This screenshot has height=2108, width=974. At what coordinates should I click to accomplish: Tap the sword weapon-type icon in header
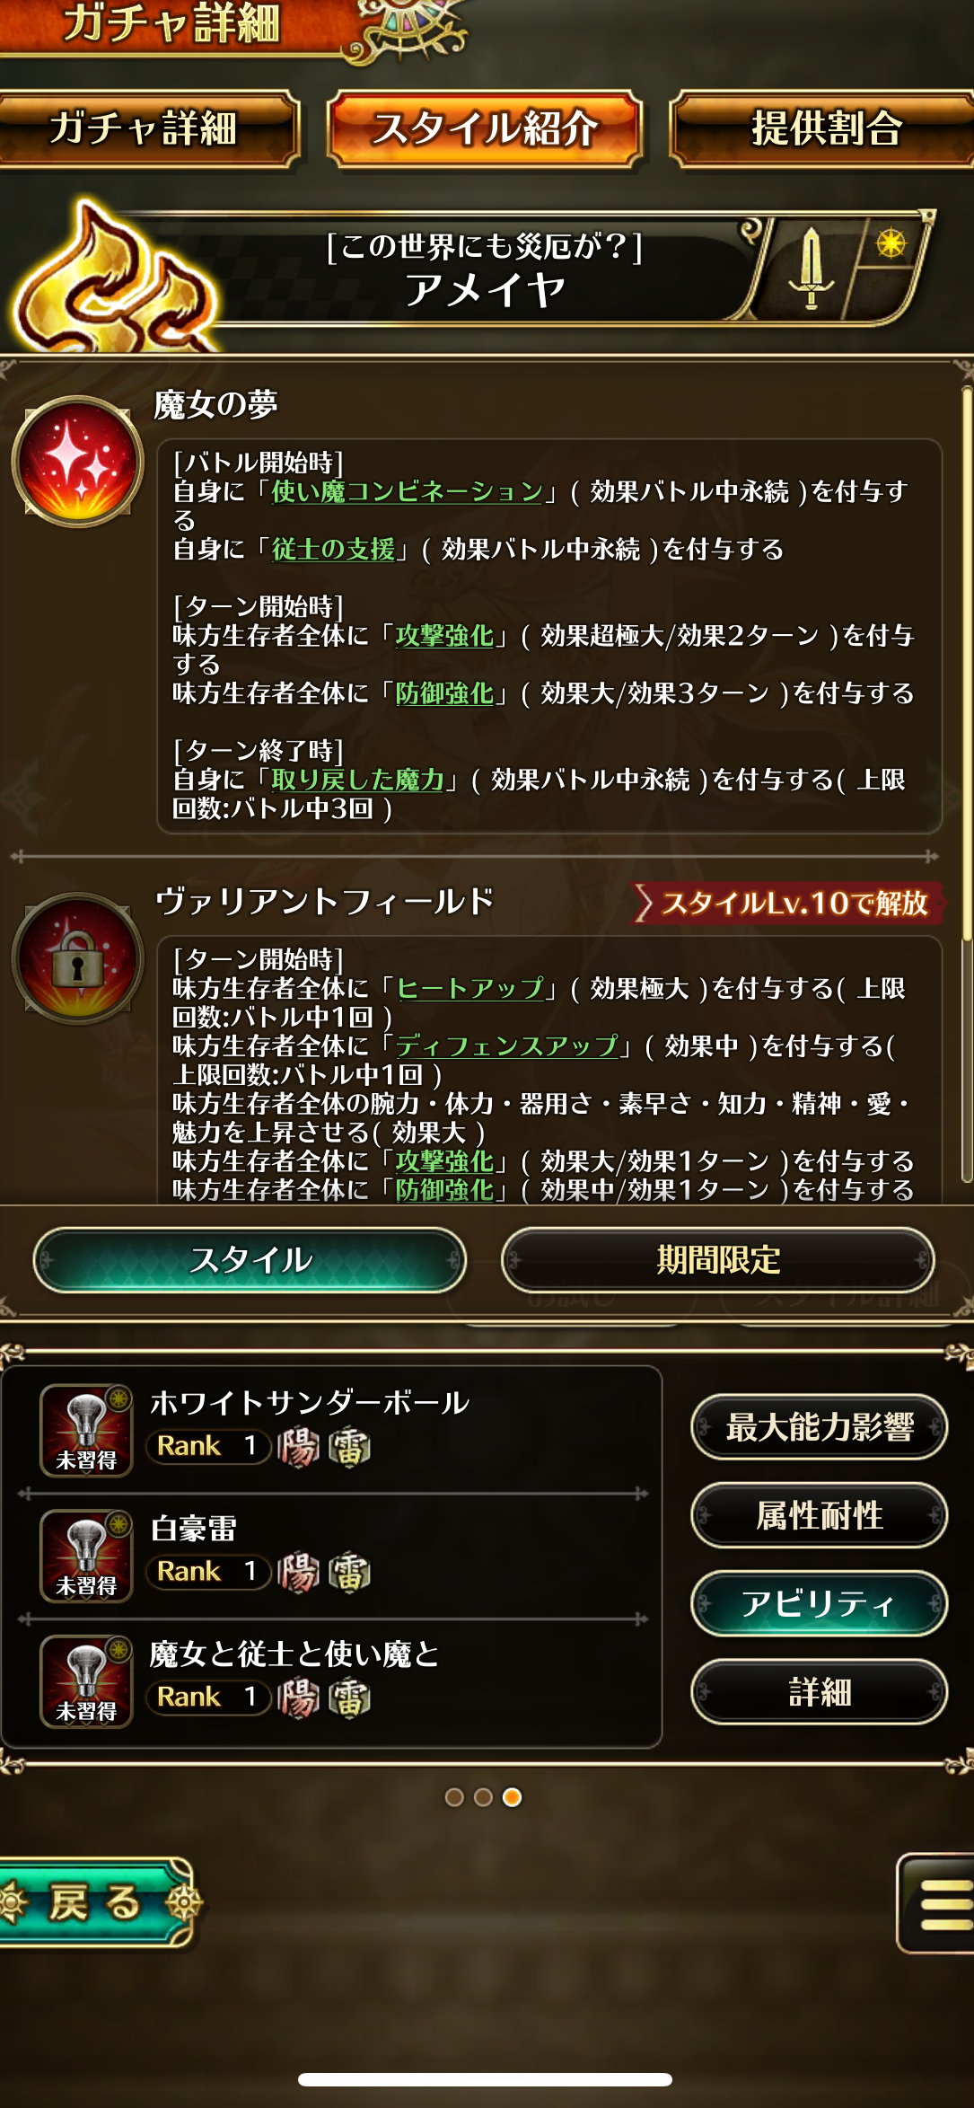point(812,268)
